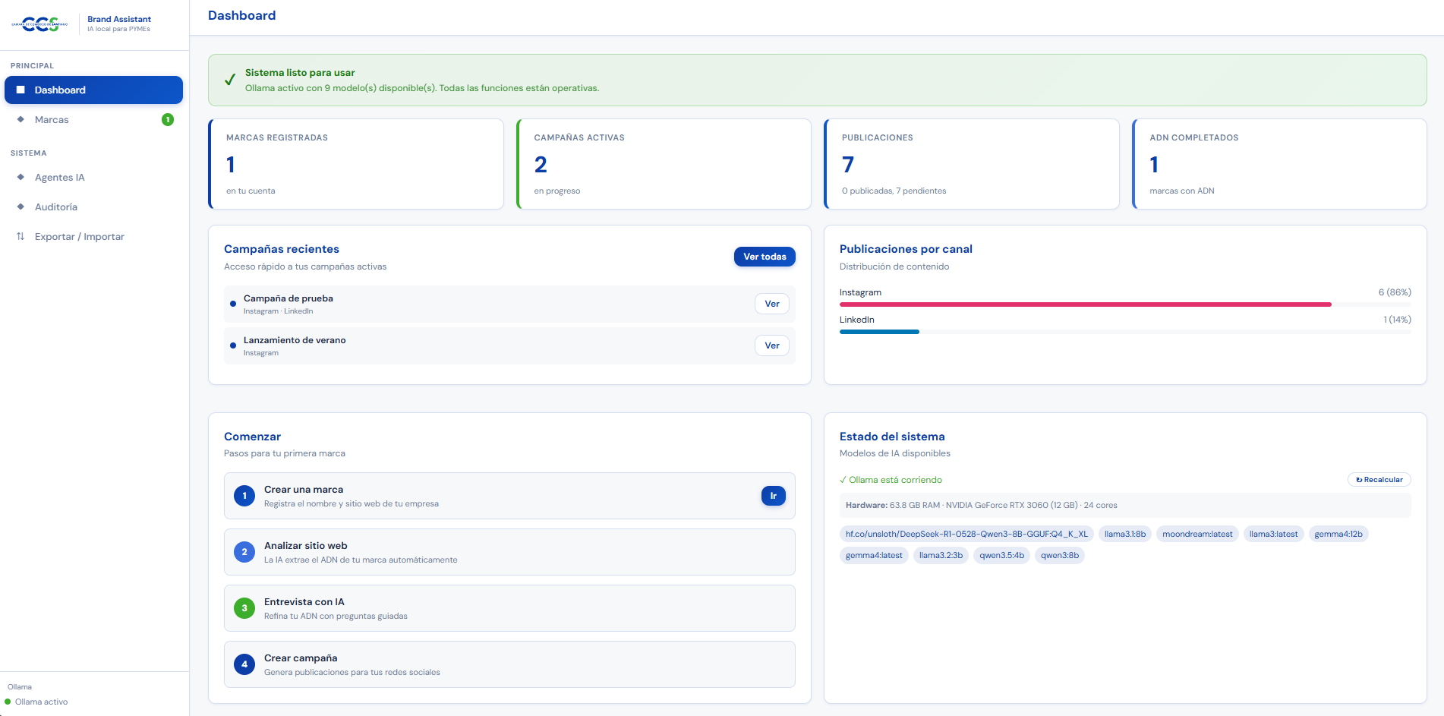
Task: Click the Hardware info line
Action: 1125,505
